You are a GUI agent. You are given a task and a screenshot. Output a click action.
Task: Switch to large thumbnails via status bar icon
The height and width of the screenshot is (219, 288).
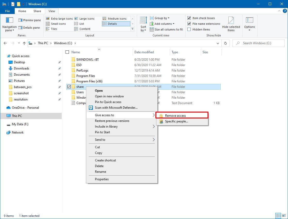pos(284,216)
